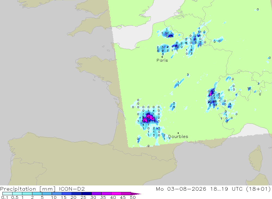Pick the legend swatch between 20 and 25
This screenshot has width=272, height=199.
click(76, 194)
